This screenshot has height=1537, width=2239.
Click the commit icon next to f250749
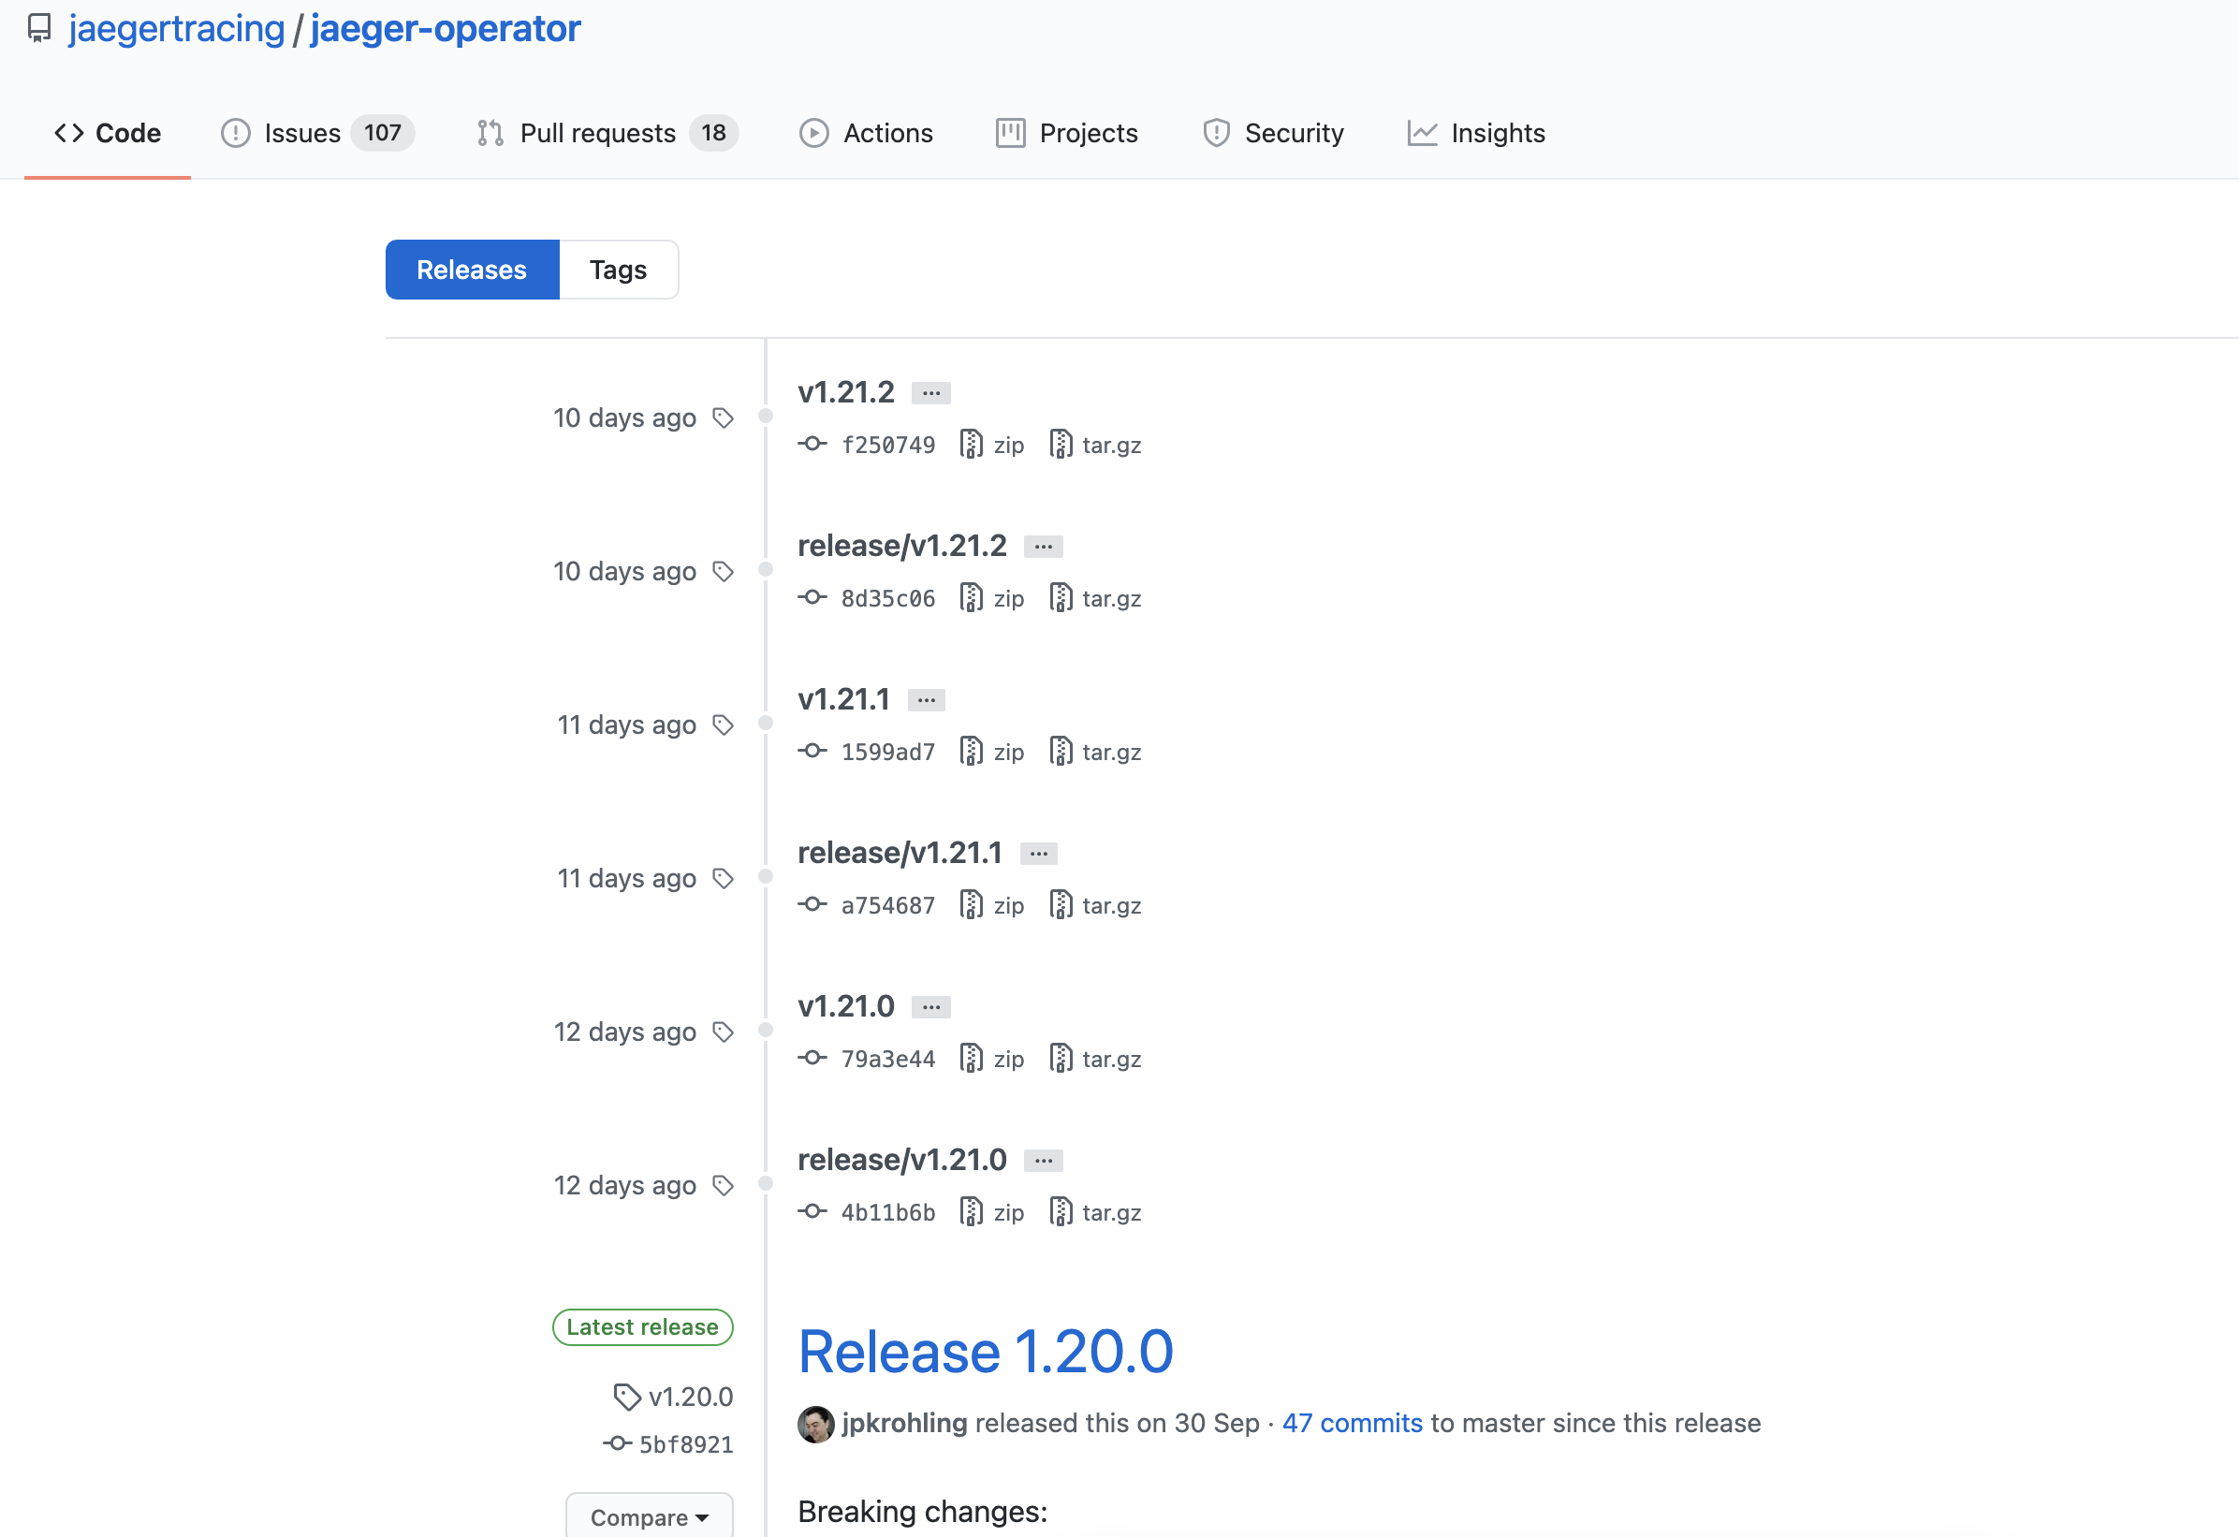[x=812, y=445]
